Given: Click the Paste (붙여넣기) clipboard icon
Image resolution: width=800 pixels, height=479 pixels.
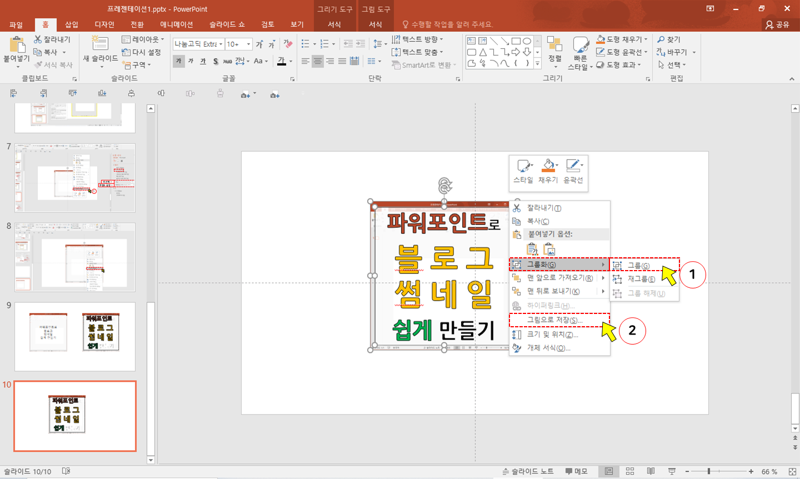Looking at the screenshot, I should [18, 44].
